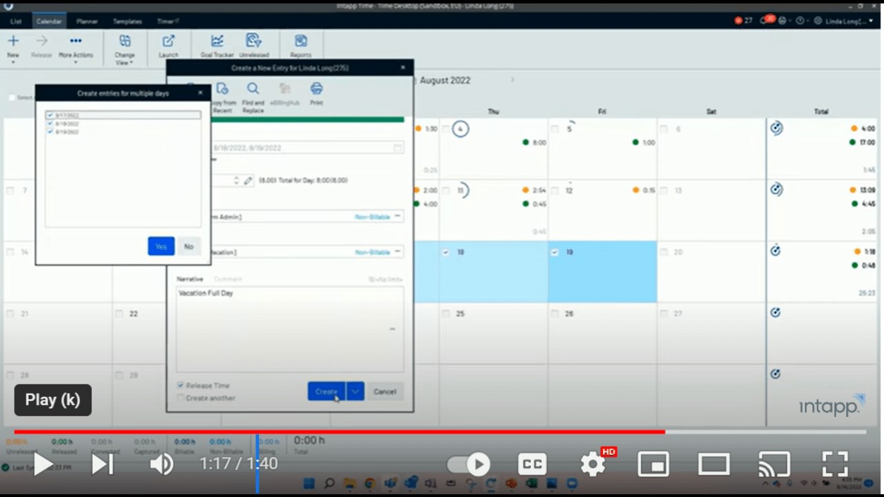Open the Change View dropdown

point(132,63)
